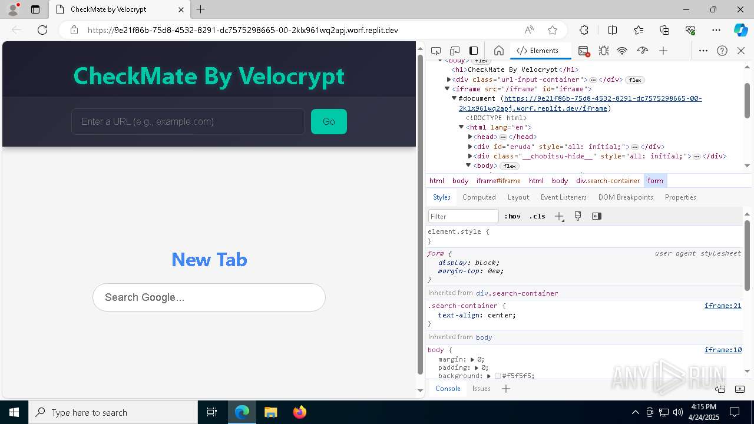The height and width of the screenshot is (424, 754).
Task: Toggle the .cls element classes panel
Action: pos(537,216)
